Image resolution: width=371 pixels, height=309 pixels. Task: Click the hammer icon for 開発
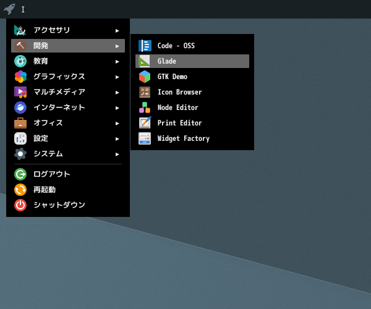(20, 46)
